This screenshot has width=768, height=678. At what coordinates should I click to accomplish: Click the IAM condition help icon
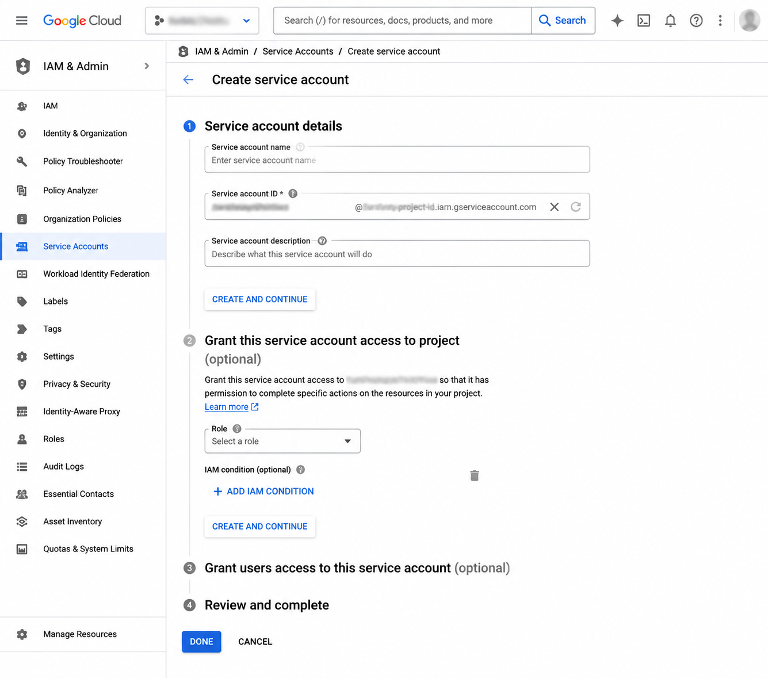tap(300, 470)
